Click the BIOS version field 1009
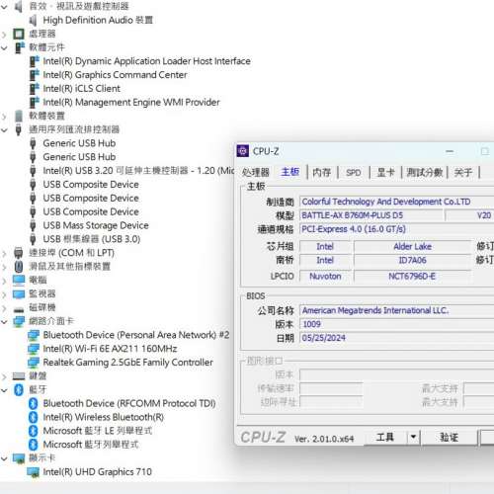Image resolution: width=494 pixels, height=494 pixels. click(397, 324)
